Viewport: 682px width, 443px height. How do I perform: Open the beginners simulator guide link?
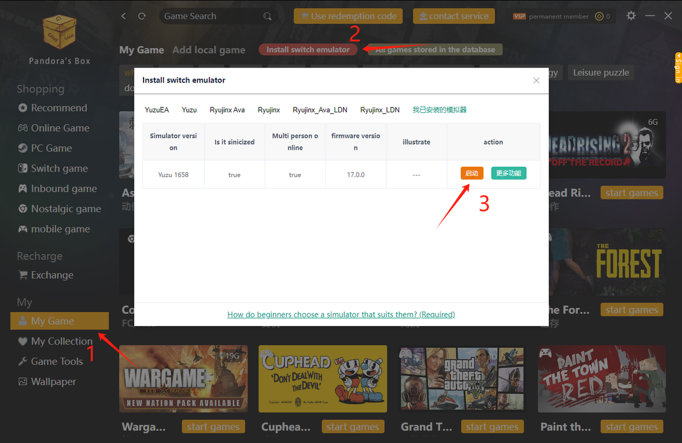(x=341, y=315)
